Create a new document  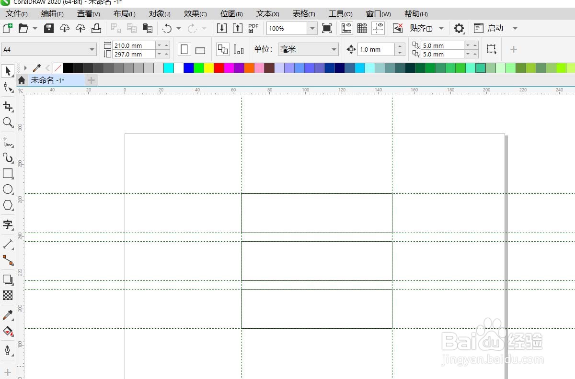[7, 28]
